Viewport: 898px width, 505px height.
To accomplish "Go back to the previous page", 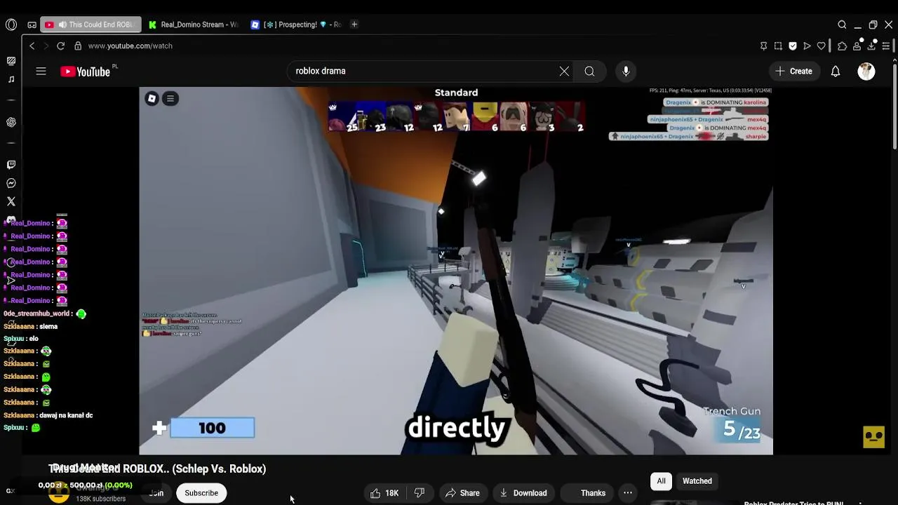I will point(32,46).
